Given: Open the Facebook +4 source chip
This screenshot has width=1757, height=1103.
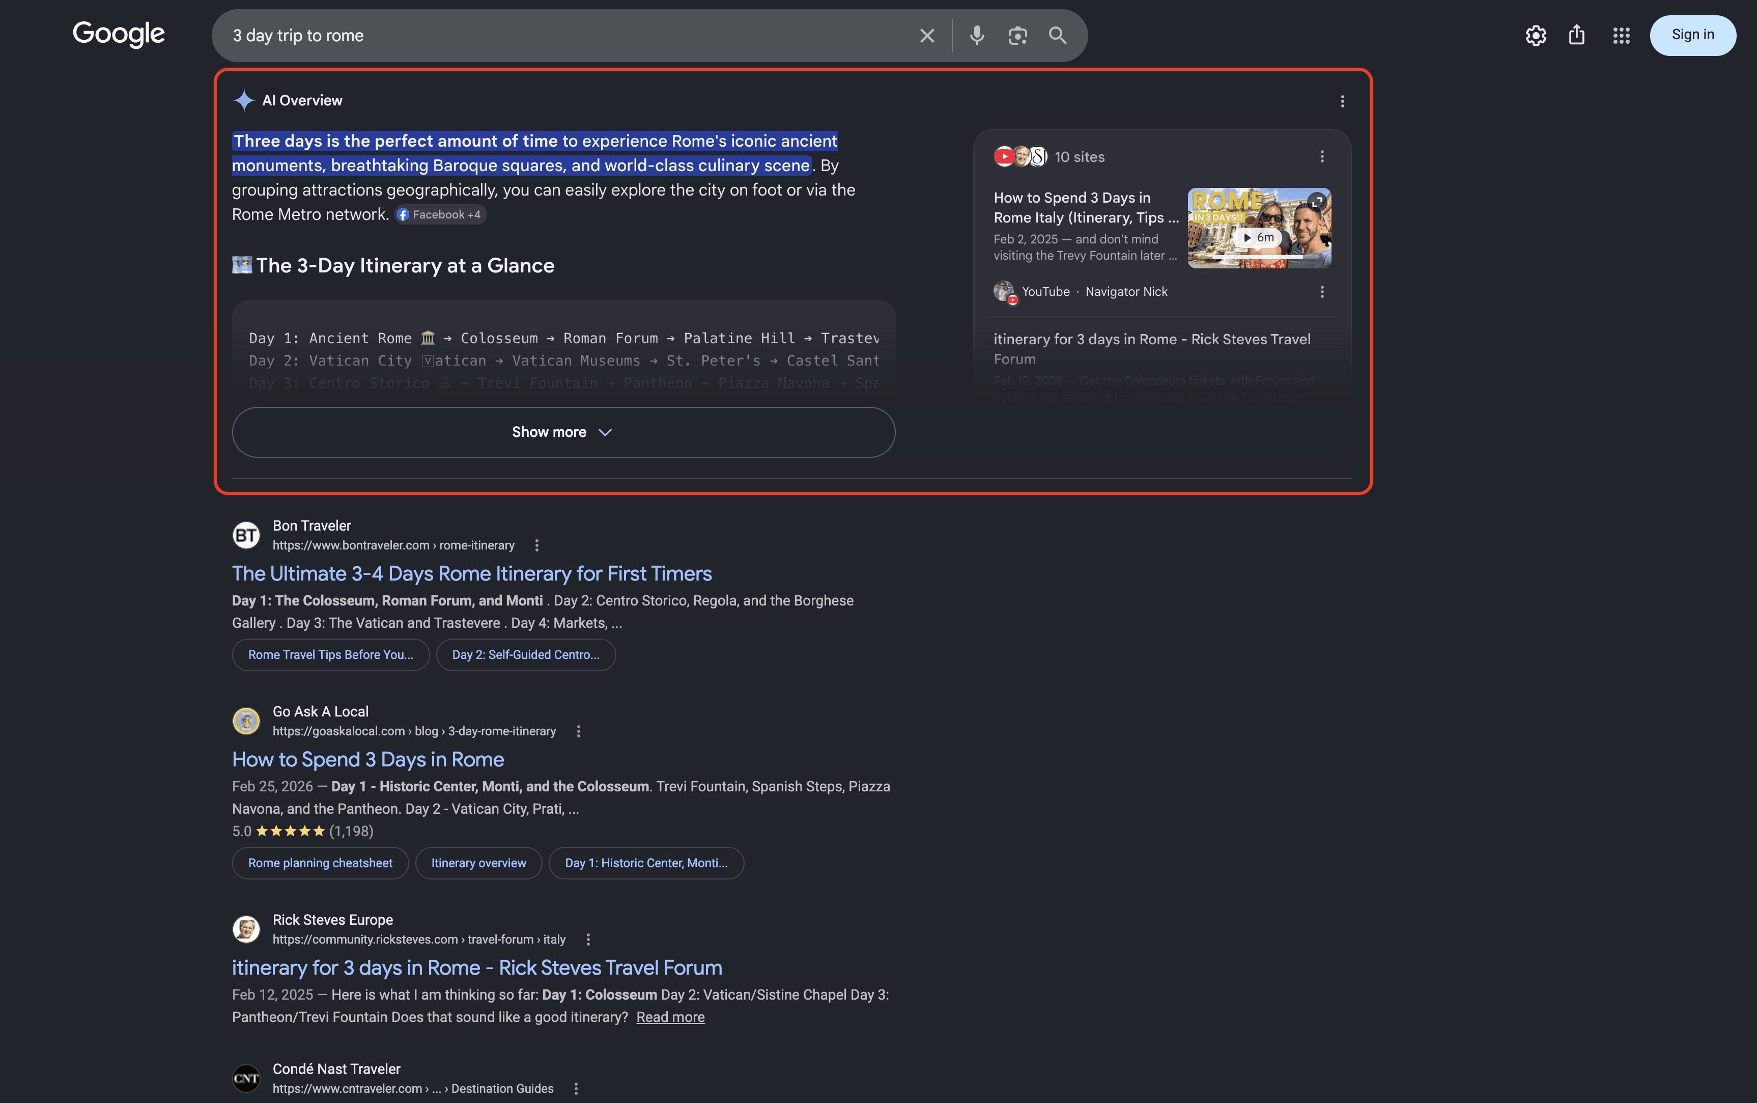Looking at the screenshot, I should click(440, 214).
